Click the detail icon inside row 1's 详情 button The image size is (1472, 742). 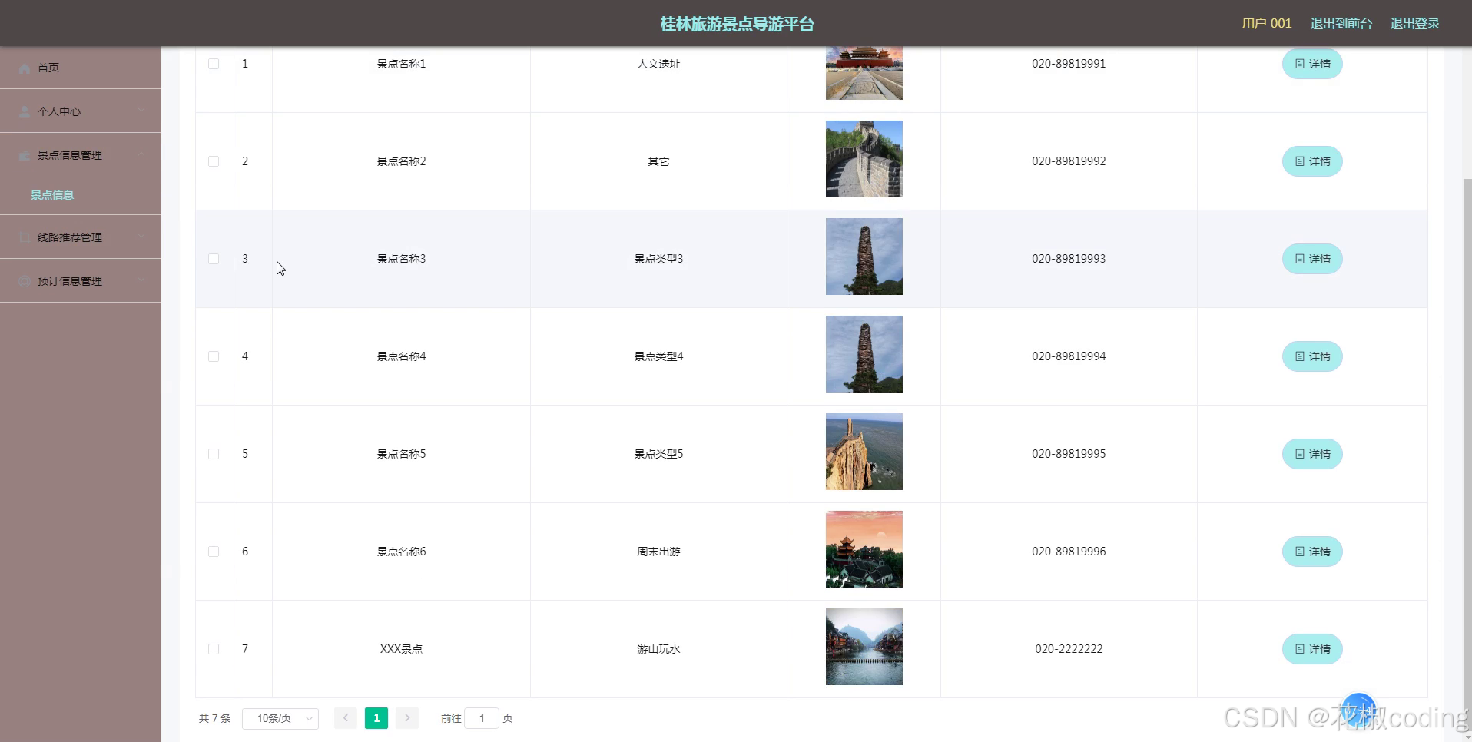tap(1298, 64)
